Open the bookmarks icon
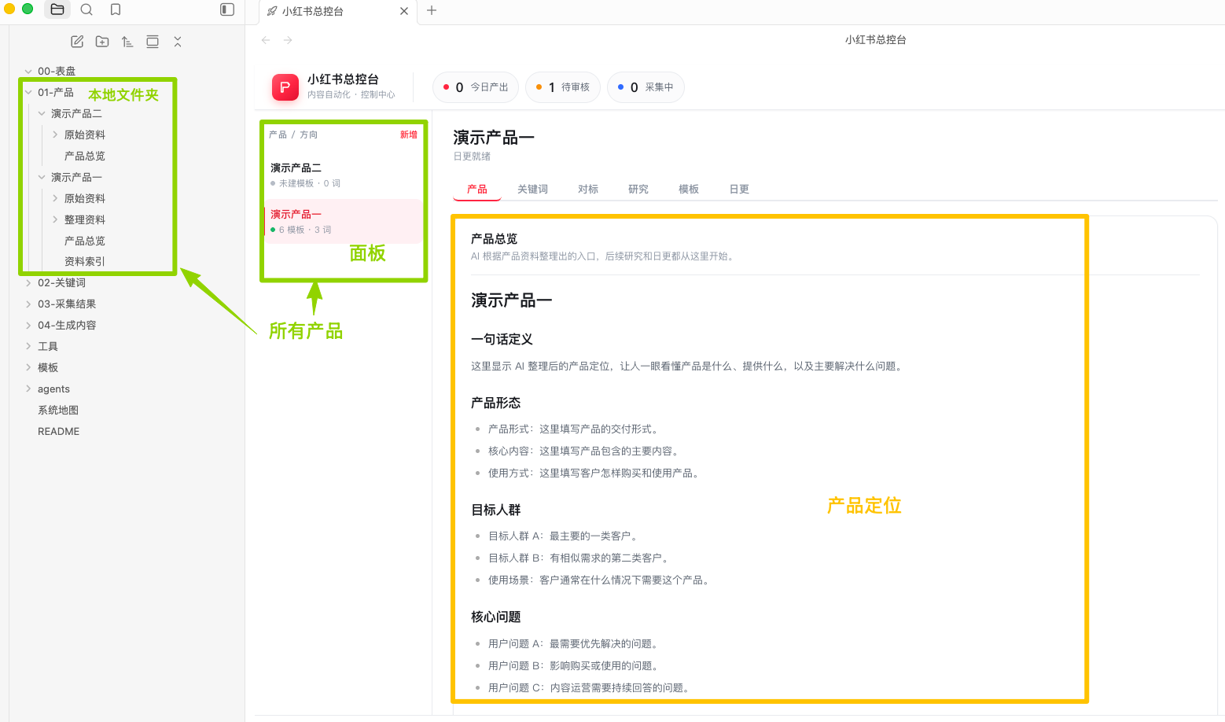Screen dimensions: 1225x722 coord(116,9)
